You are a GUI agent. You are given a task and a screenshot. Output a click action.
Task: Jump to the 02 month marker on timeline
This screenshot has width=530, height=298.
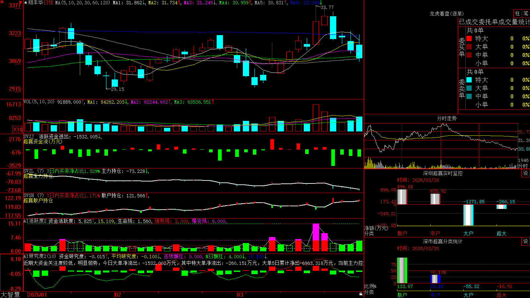click(x=118, y=295)
